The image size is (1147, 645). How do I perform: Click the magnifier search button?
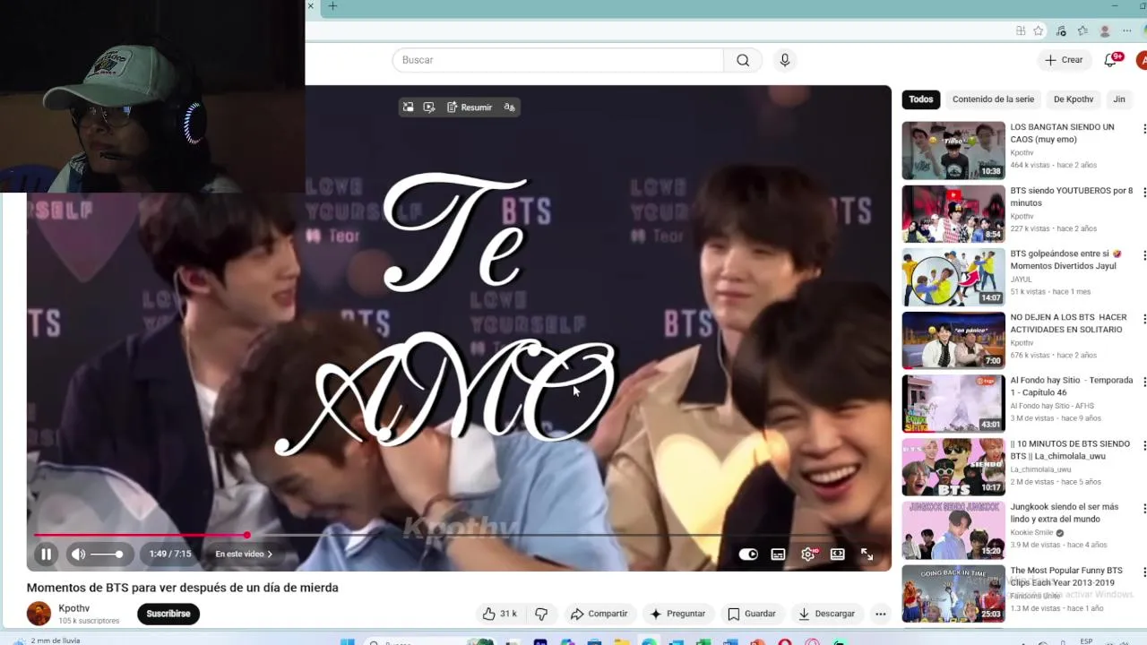click(x=743, y=60)
